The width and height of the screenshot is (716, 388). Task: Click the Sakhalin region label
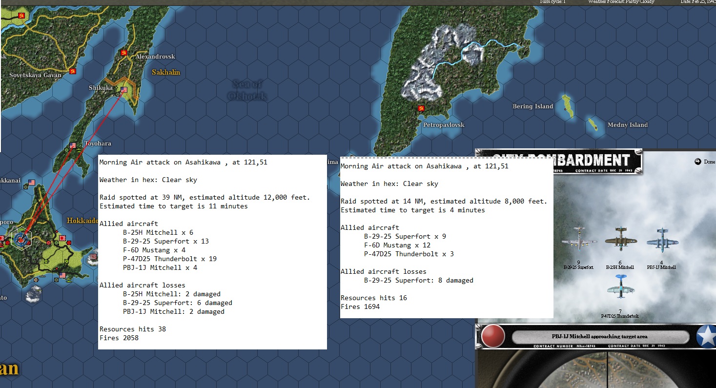(166, 72)
